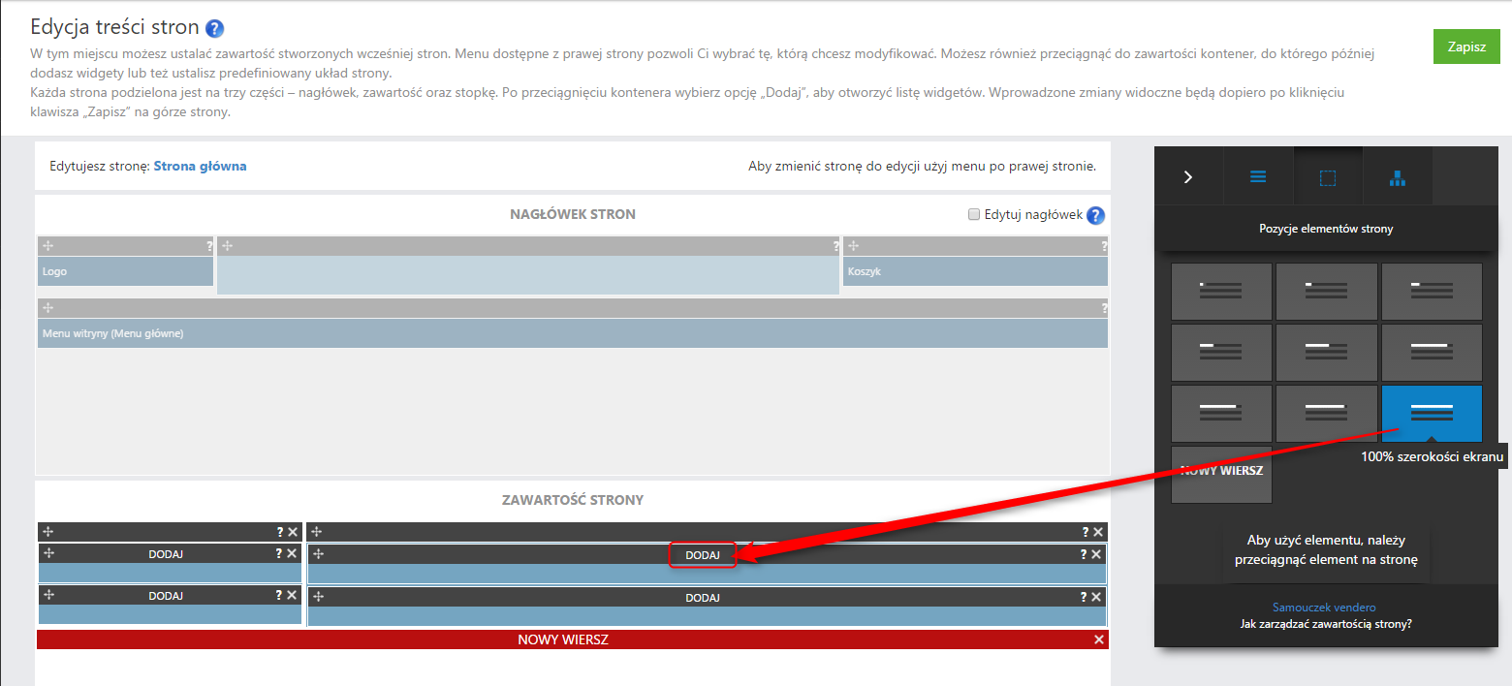
Task: Click the Koszyk widget in the header
Action: [974, 271]
